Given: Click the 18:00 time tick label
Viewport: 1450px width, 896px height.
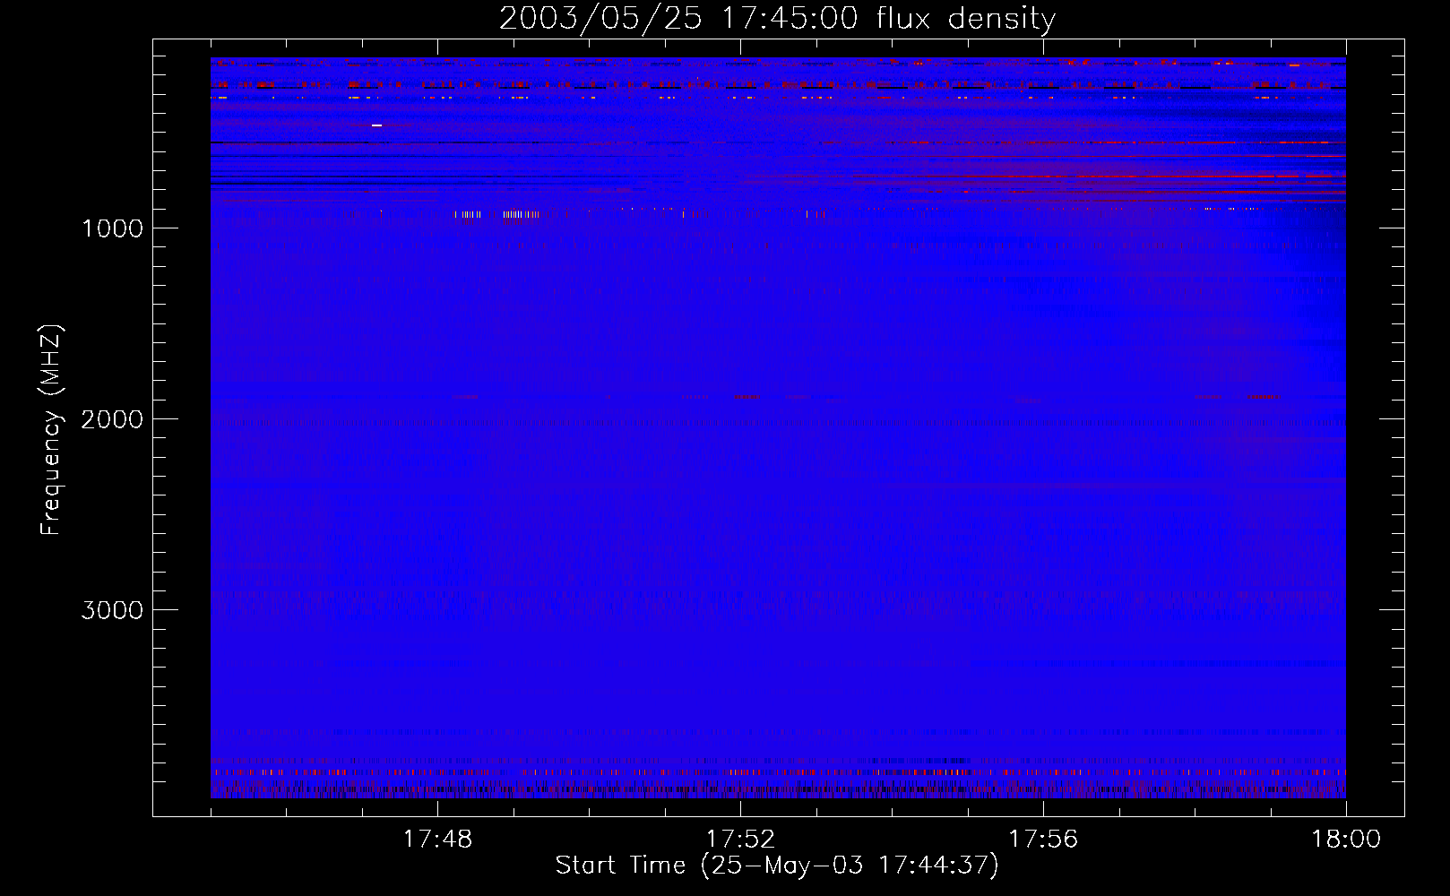Looking at the screenshot, I should pos(1346,840).
